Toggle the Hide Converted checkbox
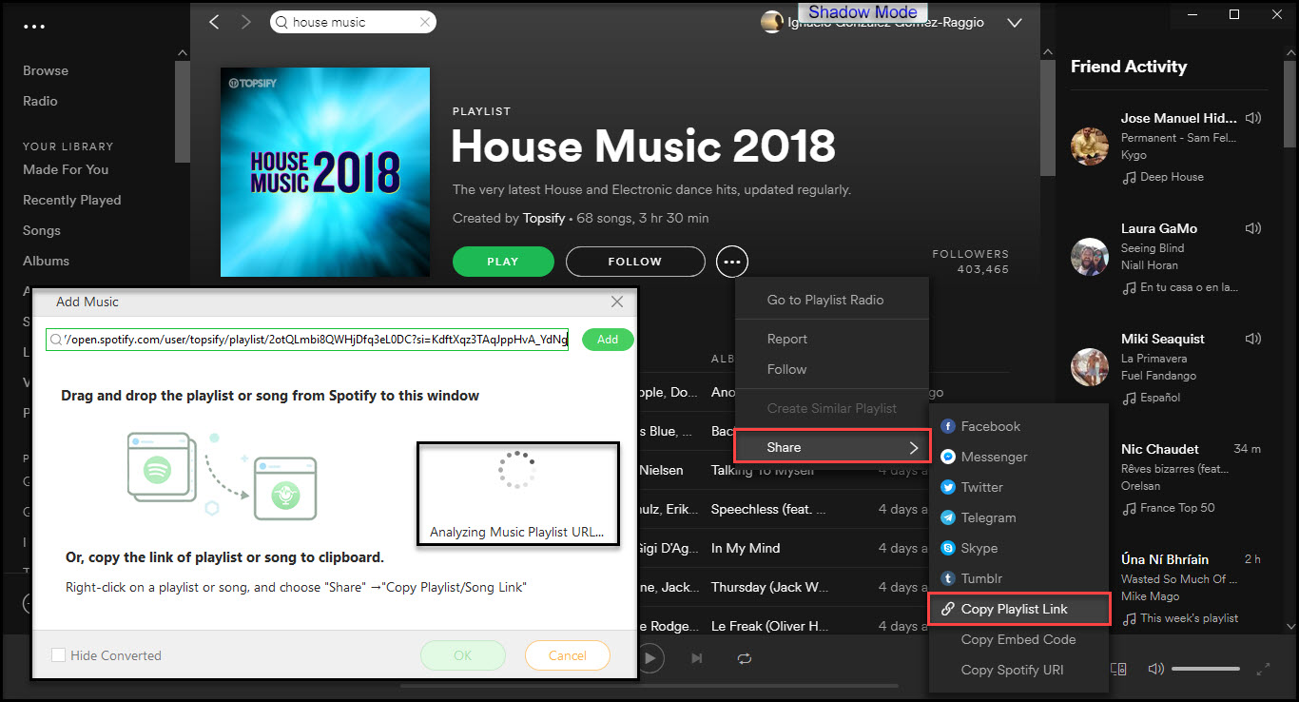 click(59, 655)
